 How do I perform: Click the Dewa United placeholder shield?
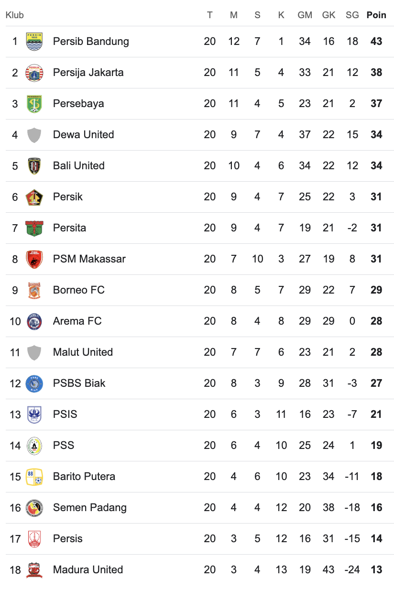34,135
